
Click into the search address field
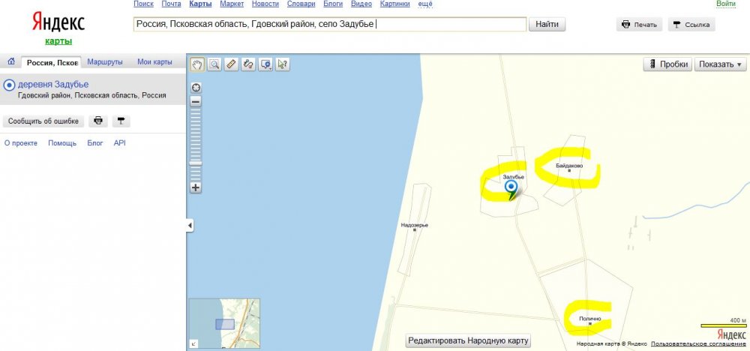click(x=330, y=24)
